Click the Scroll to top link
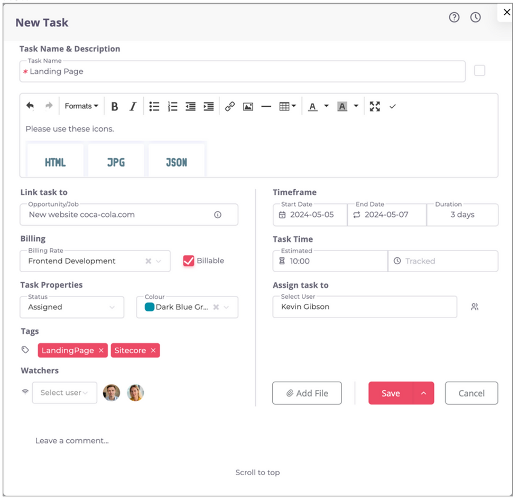The image size is (518, 500). pos(257,472)
